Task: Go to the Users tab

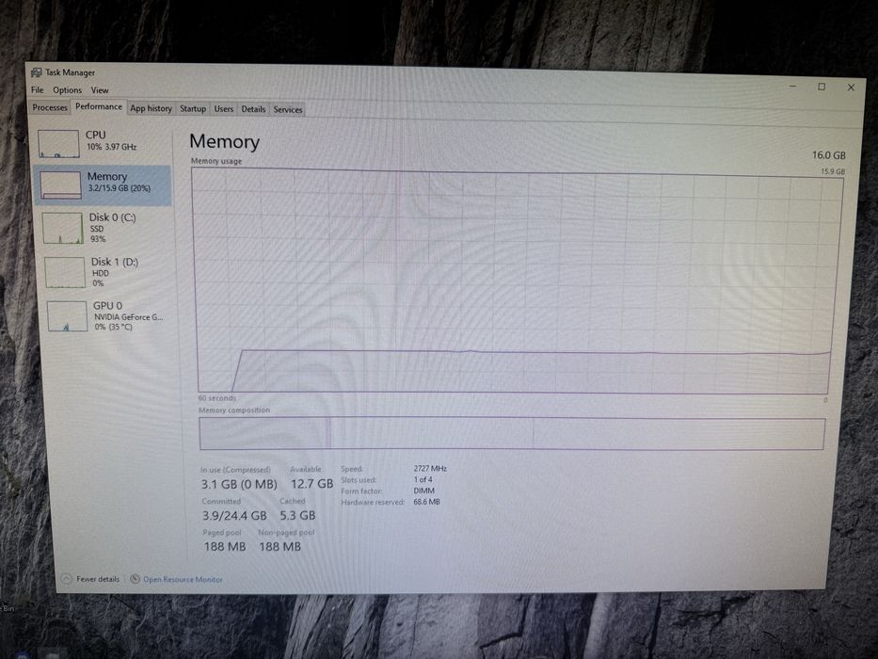Action: click(x=223, y=108)
